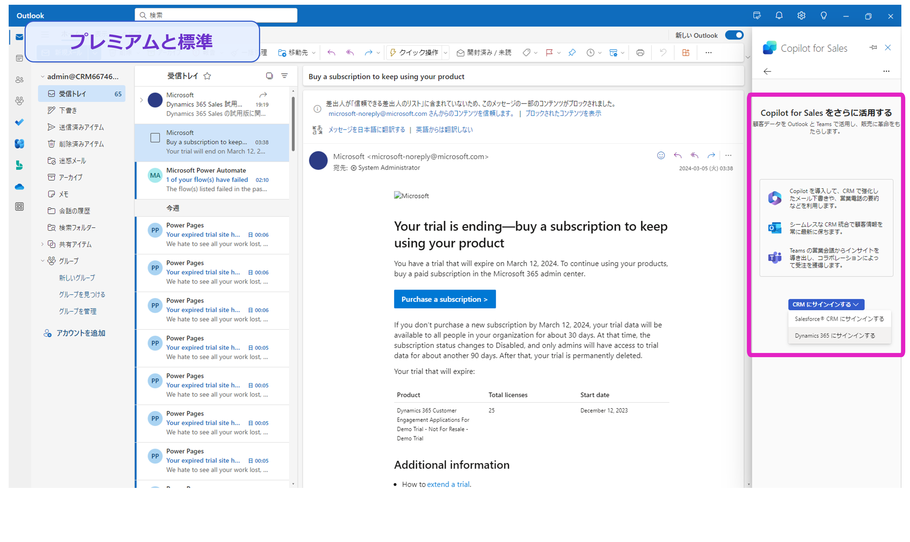This screenshot has width=910, height=542.
Task: Select the 受信トレイ folder
Action: [82, 94]
